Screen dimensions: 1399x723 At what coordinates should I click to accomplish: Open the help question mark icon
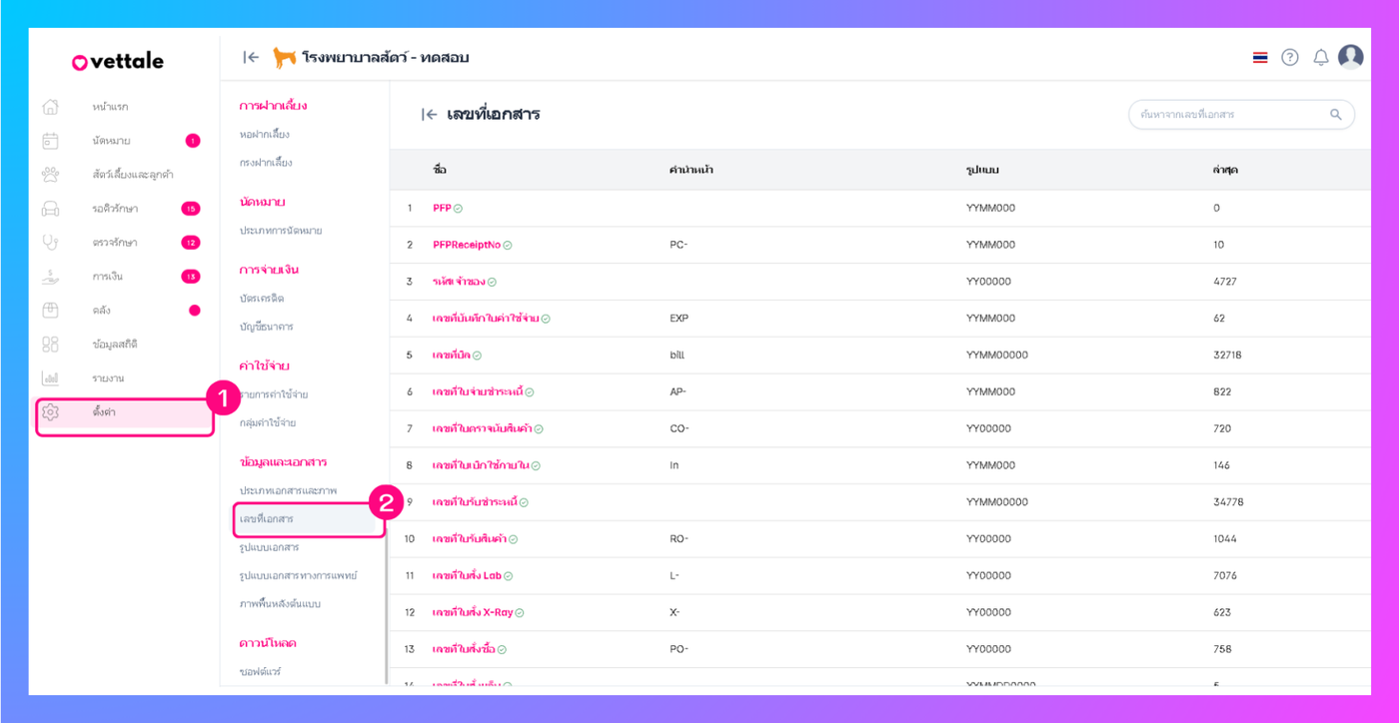pyautogui.click(x=1290, y=58)
